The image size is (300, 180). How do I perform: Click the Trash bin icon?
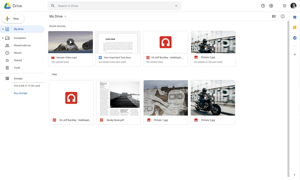pos(7,68)
